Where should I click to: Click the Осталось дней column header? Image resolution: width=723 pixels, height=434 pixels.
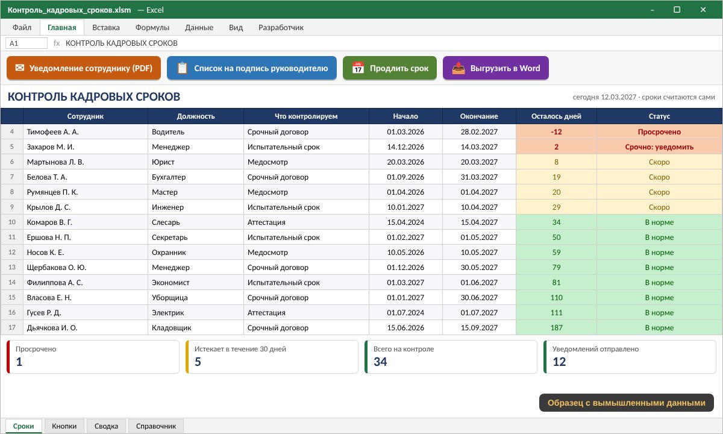coord(556,116)
